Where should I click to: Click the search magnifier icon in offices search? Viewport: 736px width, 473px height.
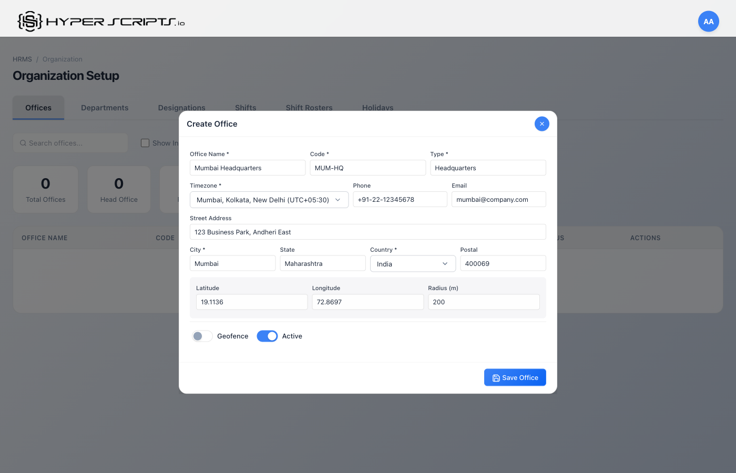coord(23,143)
